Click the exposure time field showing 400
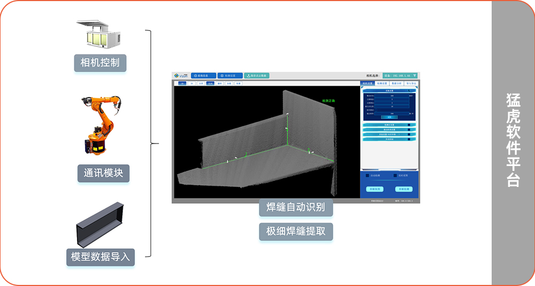 (392, 96)
